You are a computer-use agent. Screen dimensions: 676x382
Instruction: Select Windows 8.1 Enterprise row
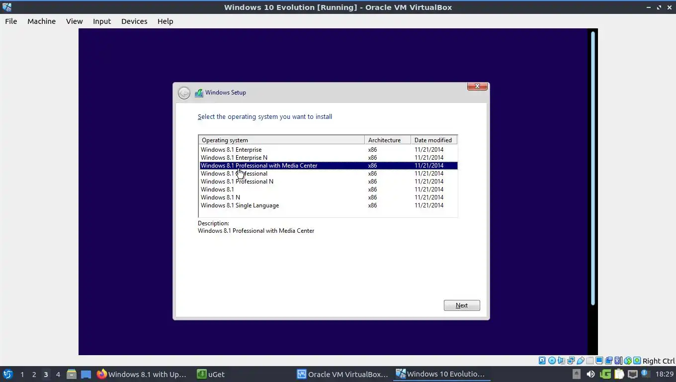328,149
